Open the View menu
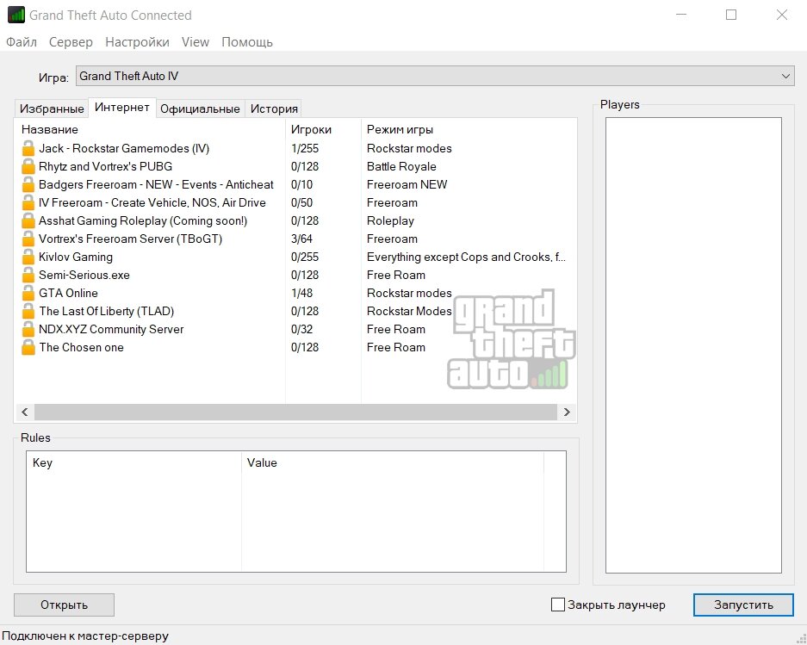 coord(195,42)
